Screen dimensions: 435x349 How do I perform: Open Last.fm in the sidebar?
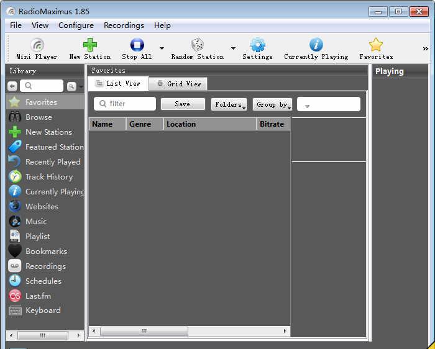[x=45, y=296]
